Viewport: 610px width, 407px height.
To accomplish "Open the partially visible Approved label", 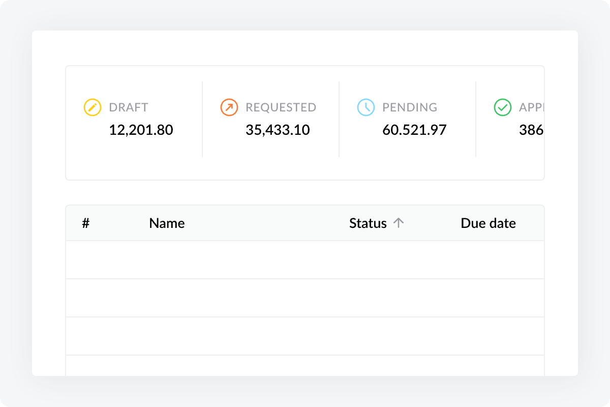I will click(x=531, y=107).
